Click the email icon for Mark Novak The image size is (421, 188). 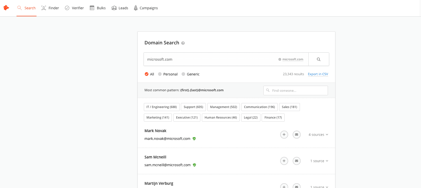[297, 135]
